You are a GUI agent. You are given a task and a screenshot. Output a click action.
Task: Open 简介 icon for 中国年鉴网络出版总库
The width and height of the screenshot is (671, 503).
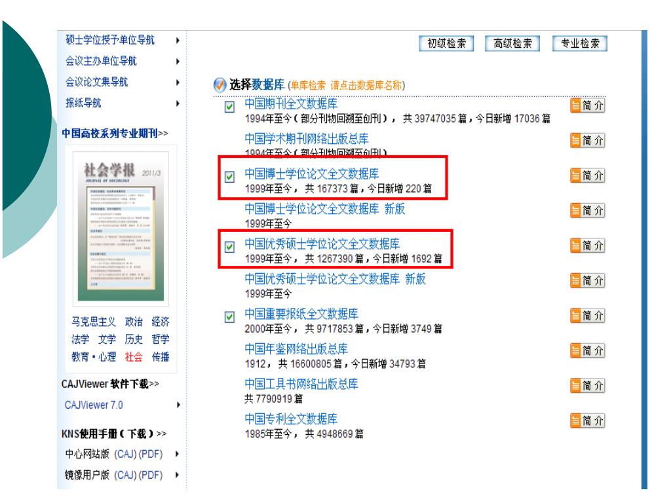(x=588, y=351)
